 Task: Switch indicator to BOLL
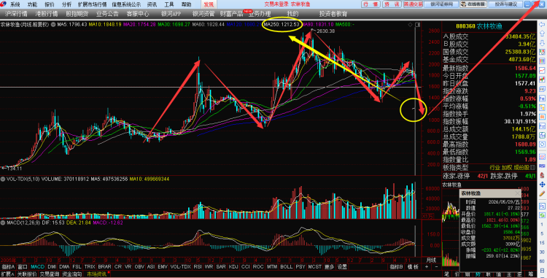coord(286,267)
